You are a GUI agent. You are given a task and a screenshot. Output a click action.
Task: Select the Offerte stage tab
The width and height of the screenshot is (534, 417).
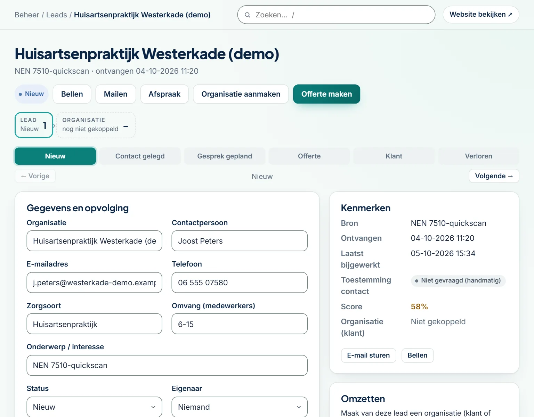pos(309,156)
